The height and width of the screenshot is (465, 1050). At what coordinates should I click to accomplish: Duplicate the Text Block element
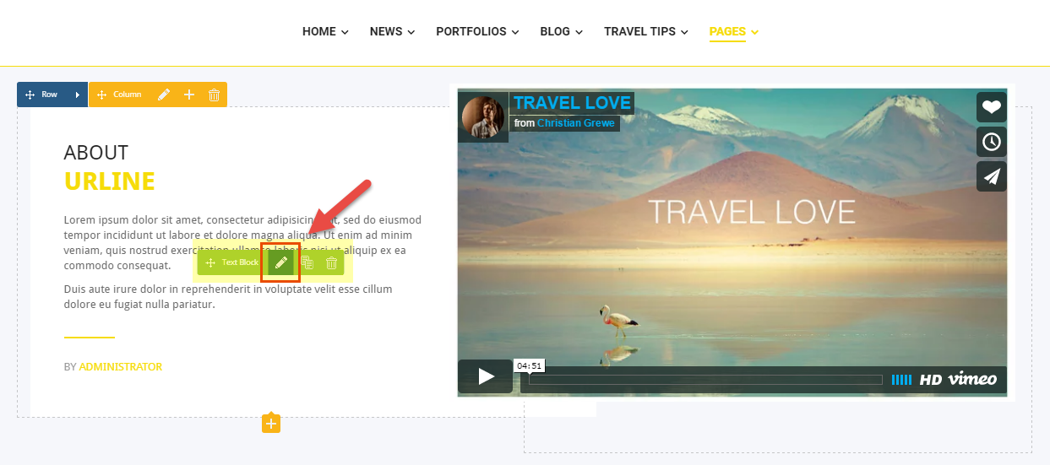point(307,262)
